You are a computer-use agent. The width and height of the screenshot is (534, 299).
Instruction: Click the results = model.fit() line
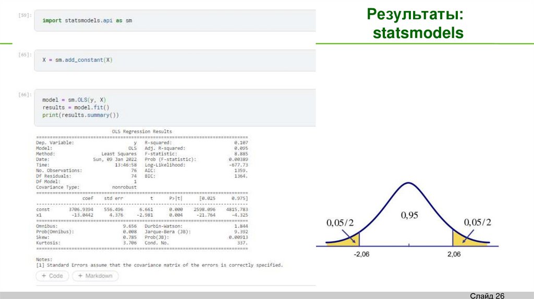[x=76, y=107]
